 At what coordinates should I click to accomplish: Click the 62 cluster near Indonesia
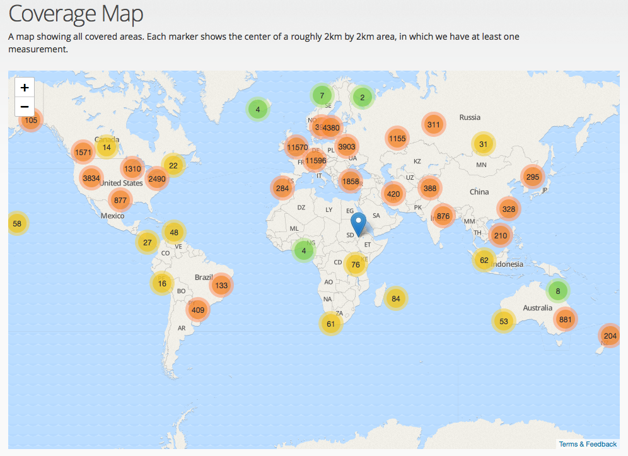click(x=484, y=260)
